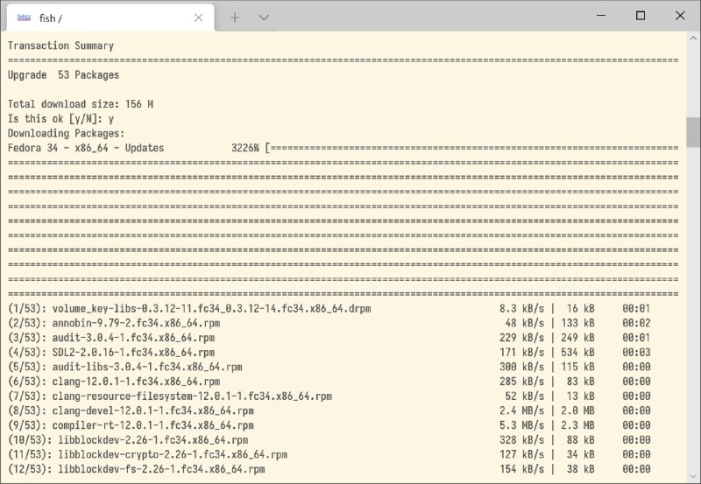
Task: Click the 133 kB size value
Action: [x=577, y=323]
